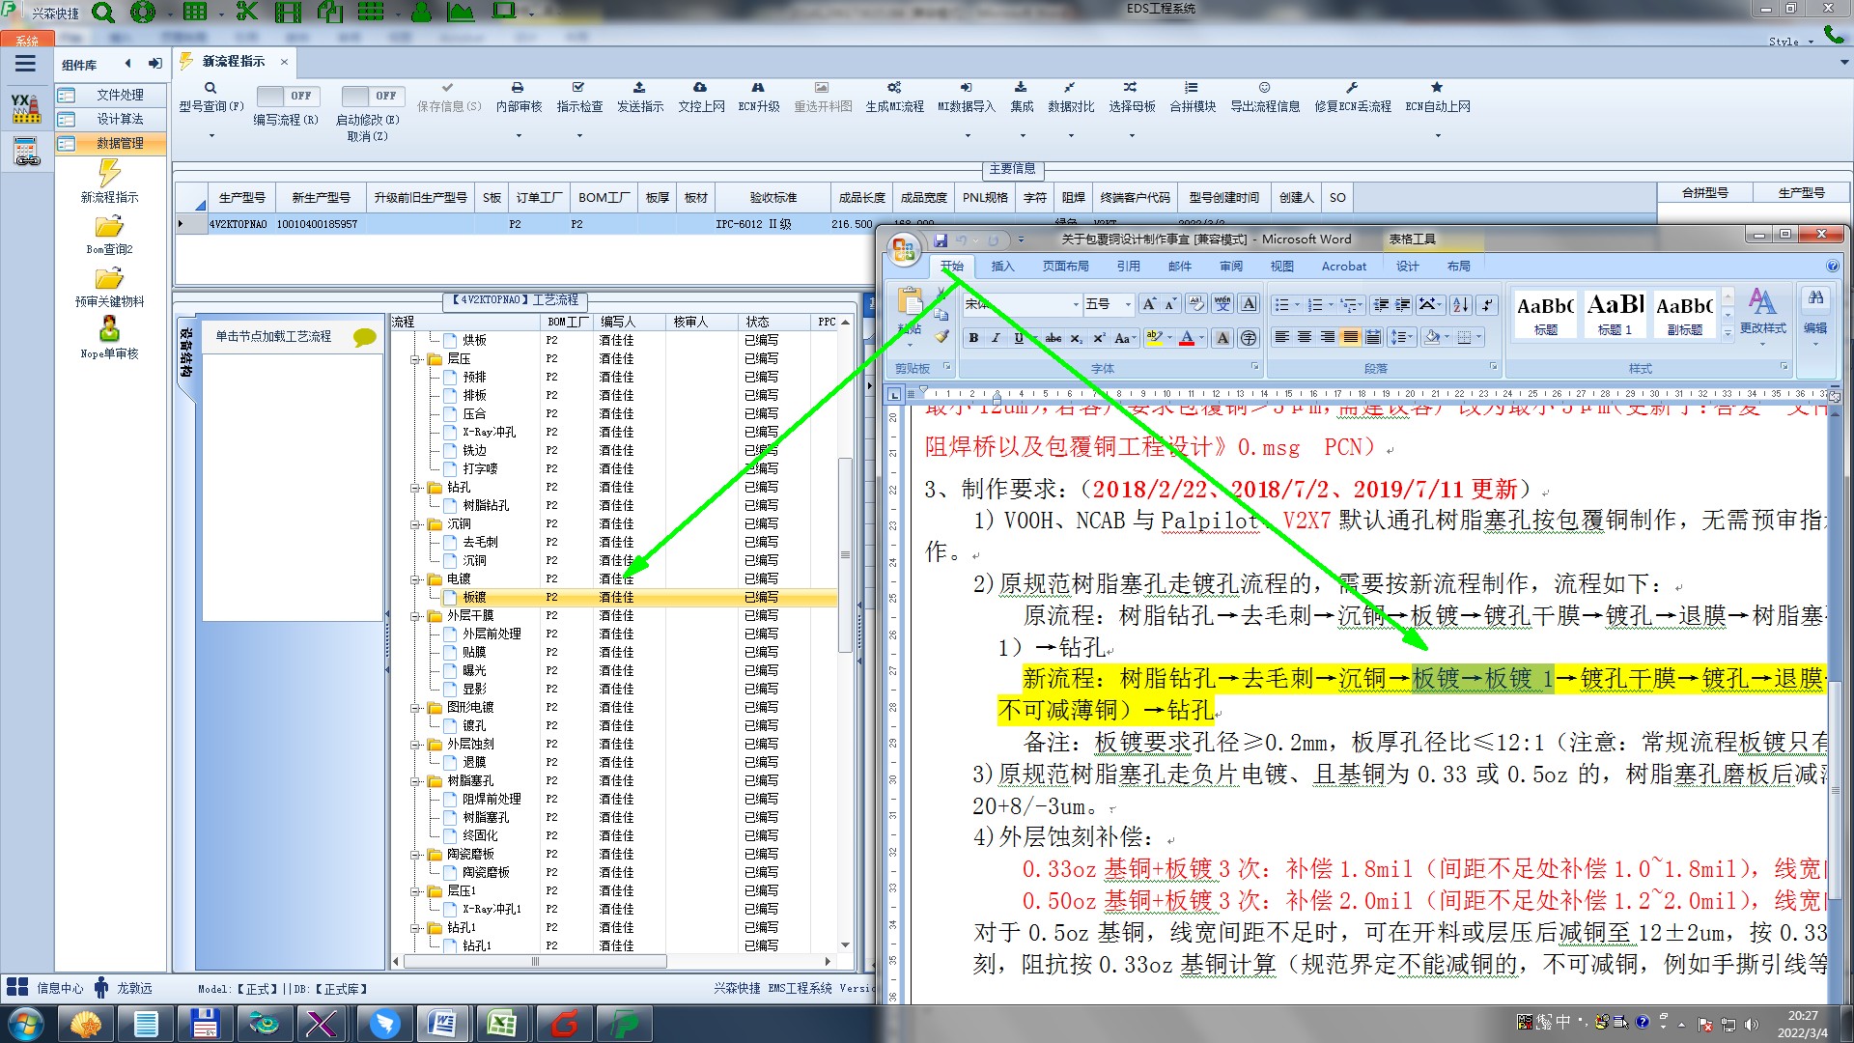Open the font size 五号 dropdown

1127,304
